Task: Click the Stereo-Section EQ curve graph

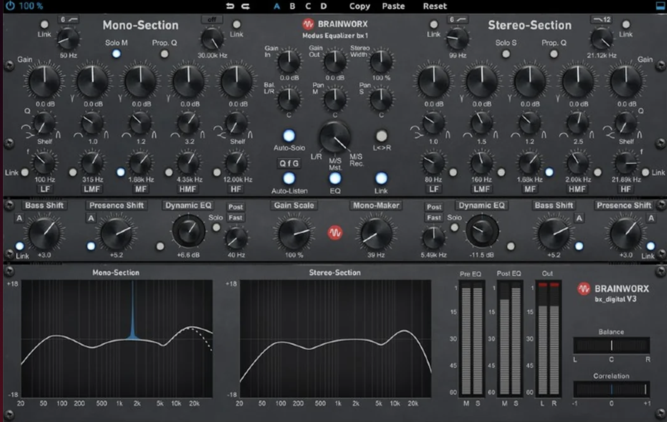Action: [x=335, y=339]
